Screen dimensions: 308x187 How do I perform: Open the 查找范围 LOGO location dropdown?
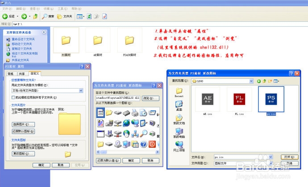point(251,81)
